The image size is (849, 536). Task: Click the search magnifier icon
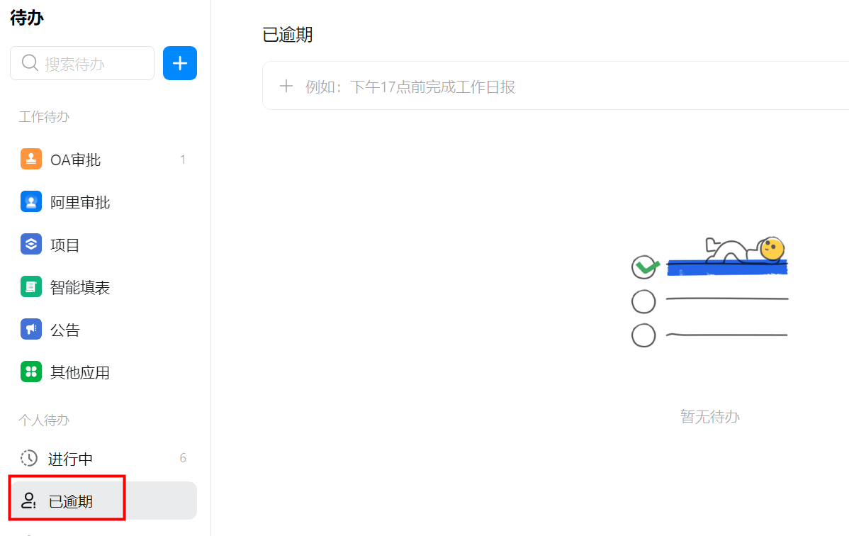point(29,62)
